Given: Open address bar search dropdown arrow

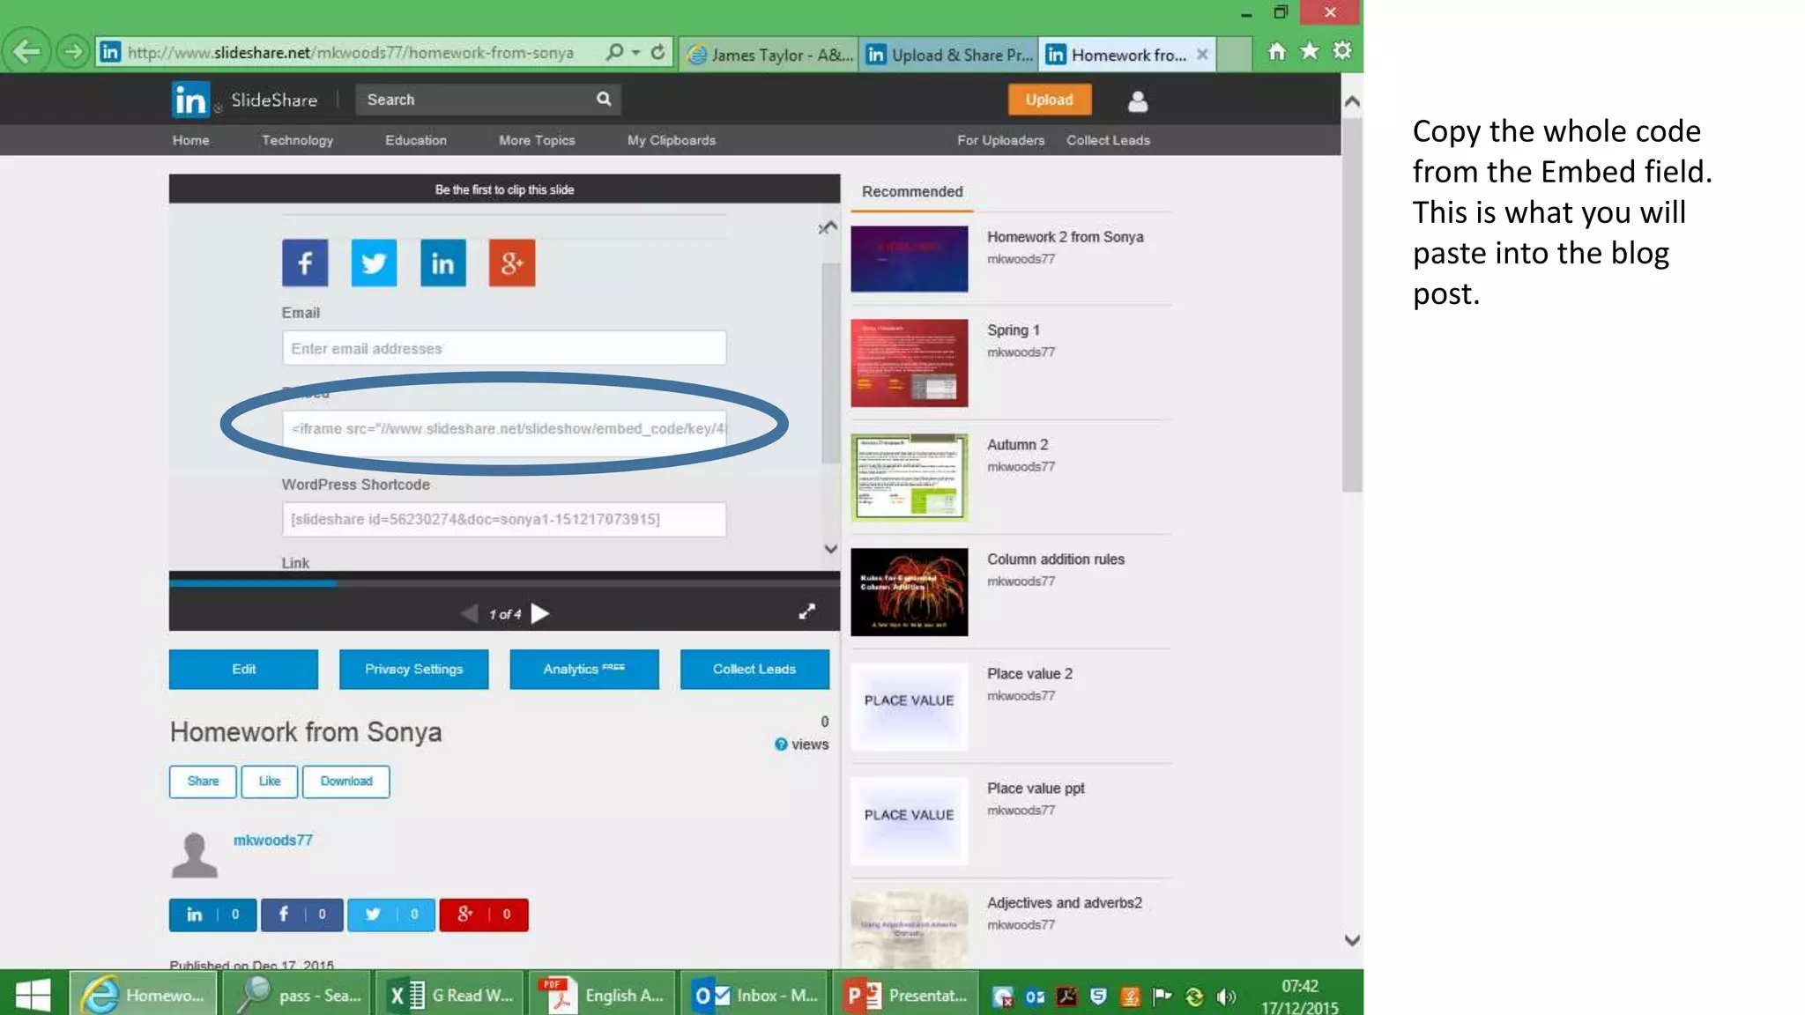Looking at the screenshot, I should point(635,53).
